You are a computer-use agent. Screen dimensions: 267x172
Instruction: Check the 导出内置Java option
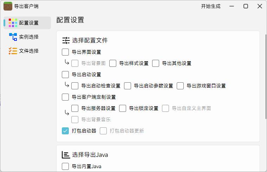(x=65, y=166)
